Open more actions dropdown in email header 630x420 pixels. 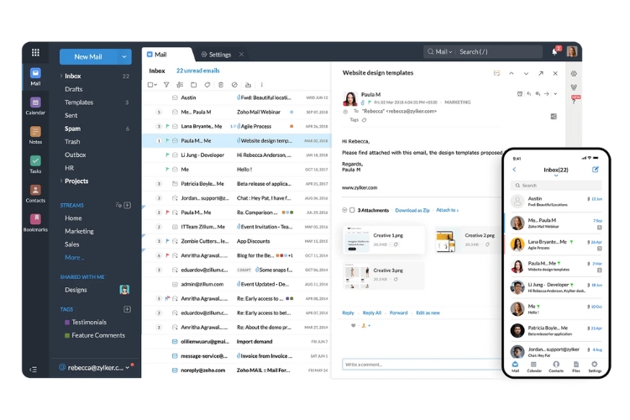(555, 93)
